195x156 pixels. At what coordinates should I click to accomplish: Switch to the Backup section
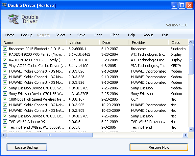click(27, 35)
